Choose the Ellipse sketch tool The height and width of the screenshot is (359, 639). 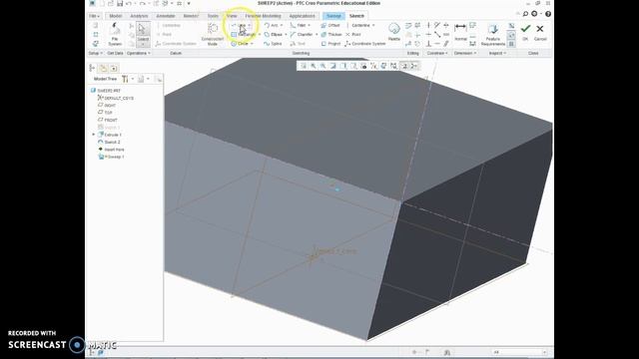[x=274, y=35]
